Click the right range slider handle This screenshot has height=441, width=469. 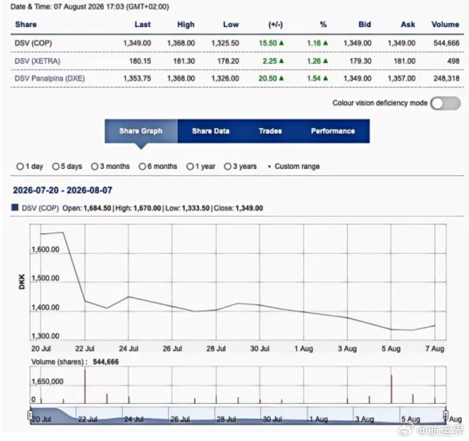(x=446, y=415)
